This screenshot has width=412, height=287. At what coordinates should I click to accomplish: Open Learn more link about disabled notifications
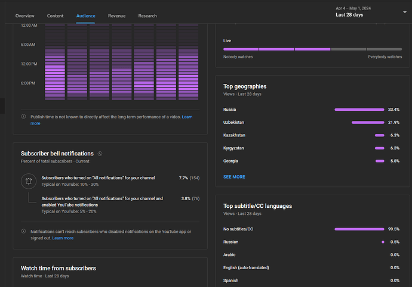click(63, 238)
